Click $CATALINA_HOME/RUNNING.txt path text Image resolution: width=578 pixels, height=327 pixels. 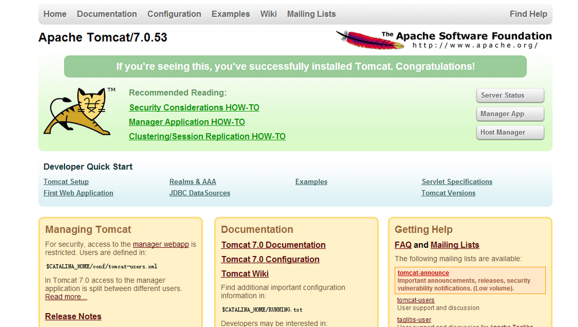[262, 310]
